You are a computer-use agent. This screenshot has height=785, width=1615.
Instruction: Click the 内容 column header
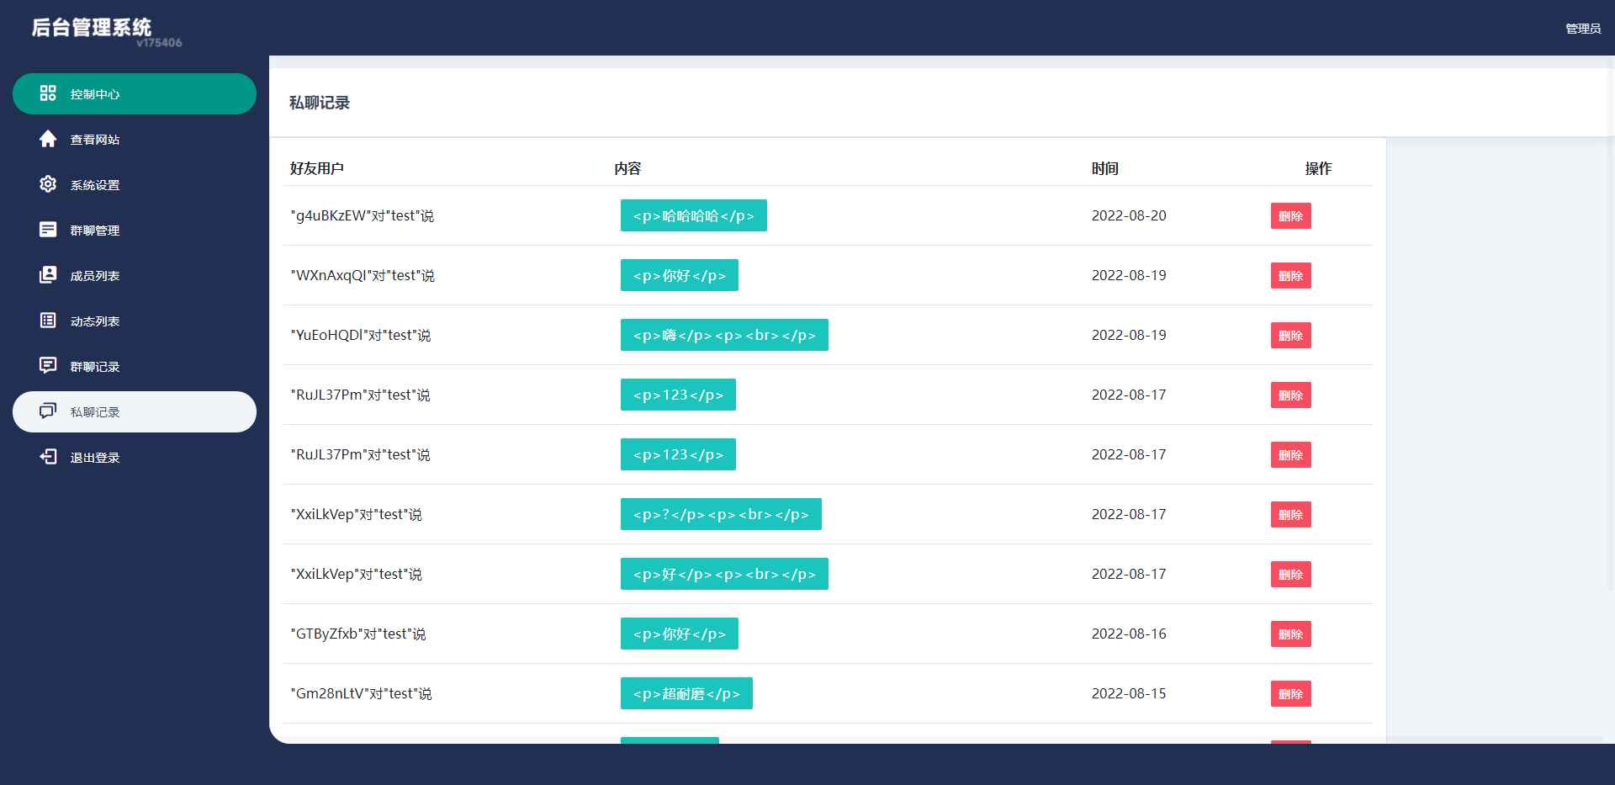point(627,168)
